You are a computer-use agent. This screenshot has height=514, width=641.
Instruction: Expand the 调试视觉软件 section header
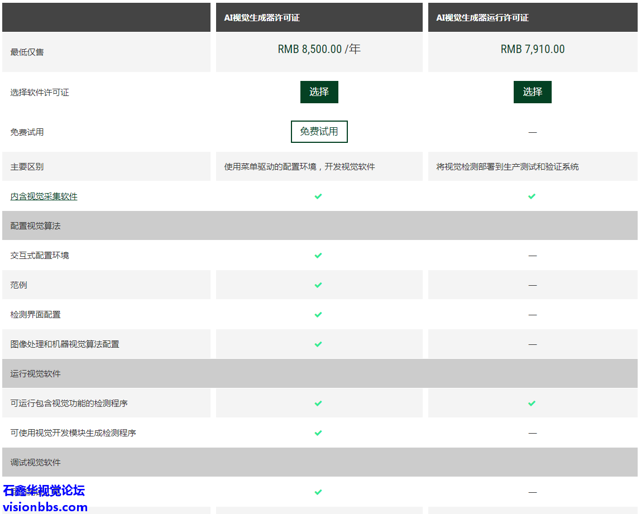[x=35, y=463]
